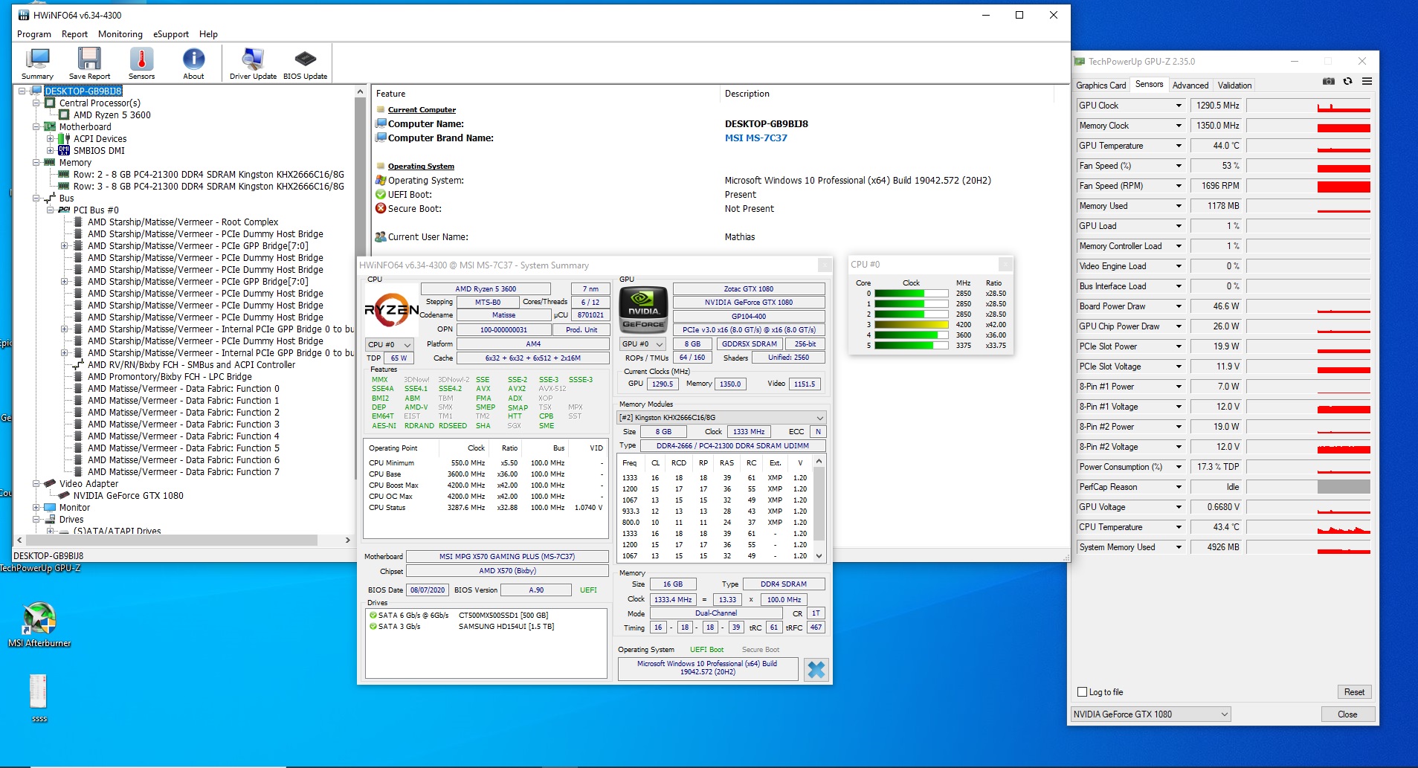Screen dimensions: 1418x768
Task: Open the MSI MS-7C37 brand name link
Action: pyautogui.click(x=755, y=138)
